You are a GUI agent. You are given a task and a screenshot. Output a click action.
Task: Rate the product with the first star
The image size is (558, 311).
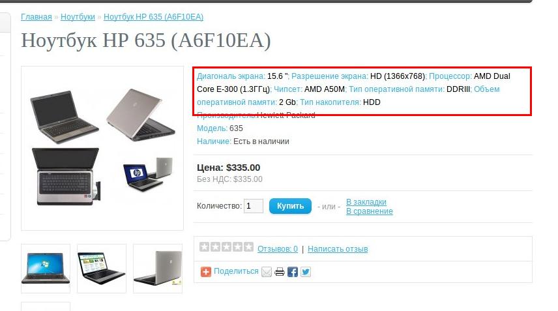pos(204,247)
